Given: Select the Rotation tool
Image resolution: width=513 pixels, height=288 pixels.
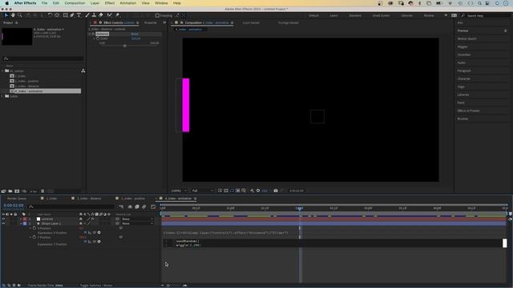Looking at the screenshot, I should [x=50, y=15].
